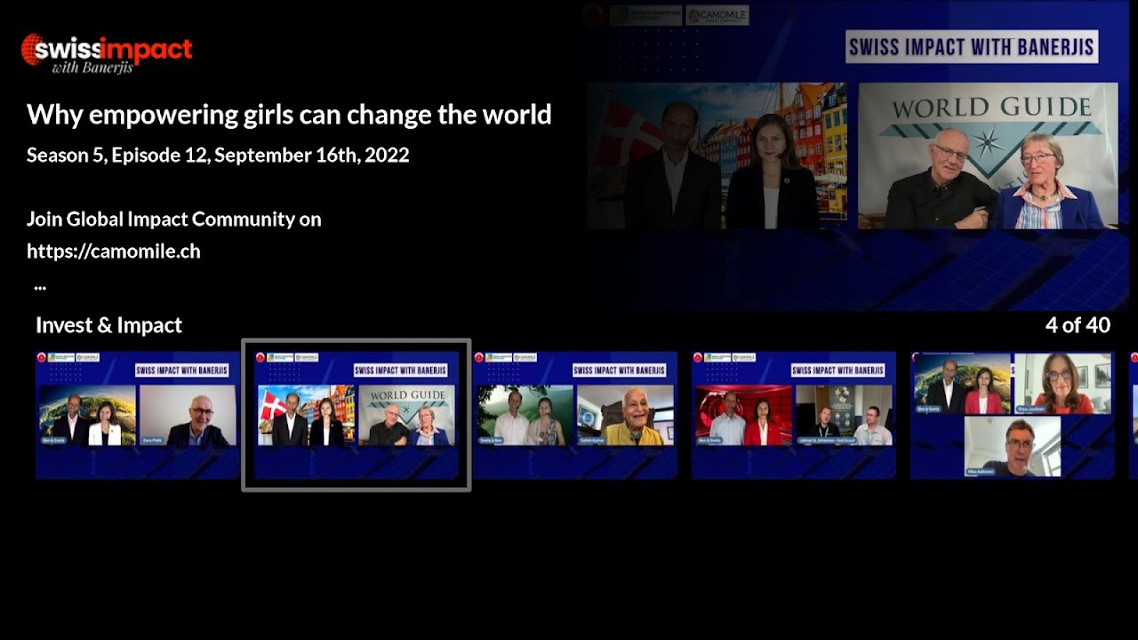
Task: Click the 4 of 40 position counter
Action: click(x=1077, y=325)
